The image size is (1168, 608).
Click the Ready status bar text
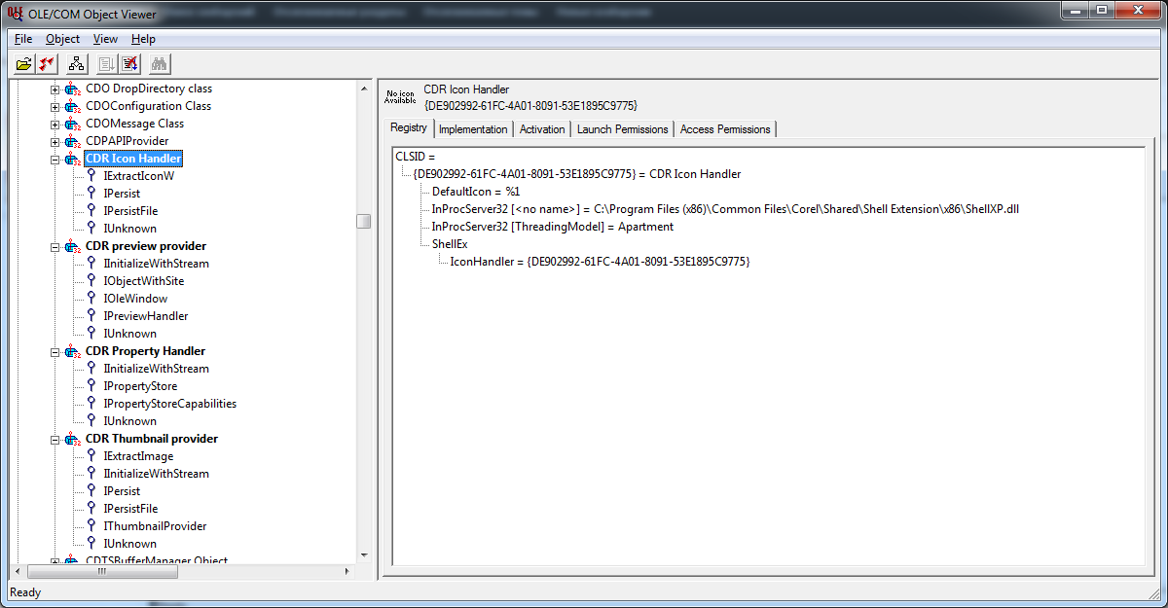click(x=25, y=592)
